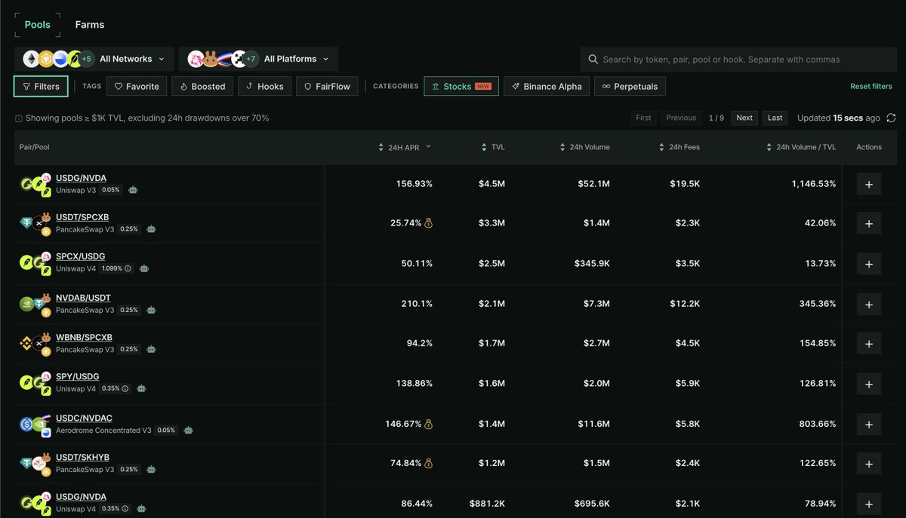
Task: Toggle the FairFlow tag filter
Action: coord(327,87)
